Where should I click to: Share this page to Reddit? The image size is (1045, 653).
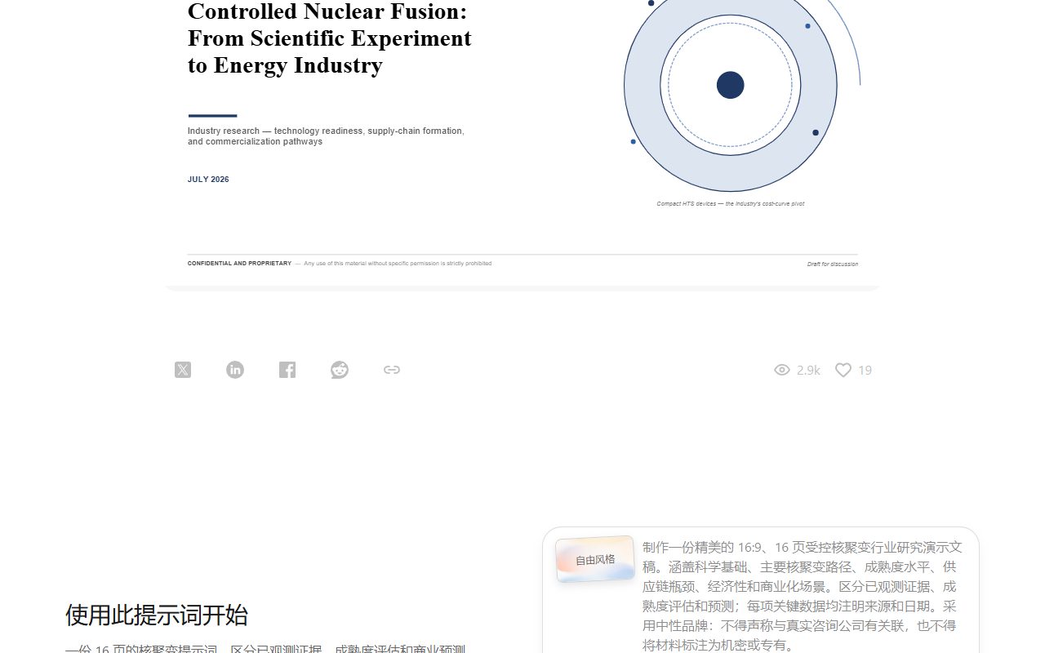pyautogui.click(x=340, y=370)
